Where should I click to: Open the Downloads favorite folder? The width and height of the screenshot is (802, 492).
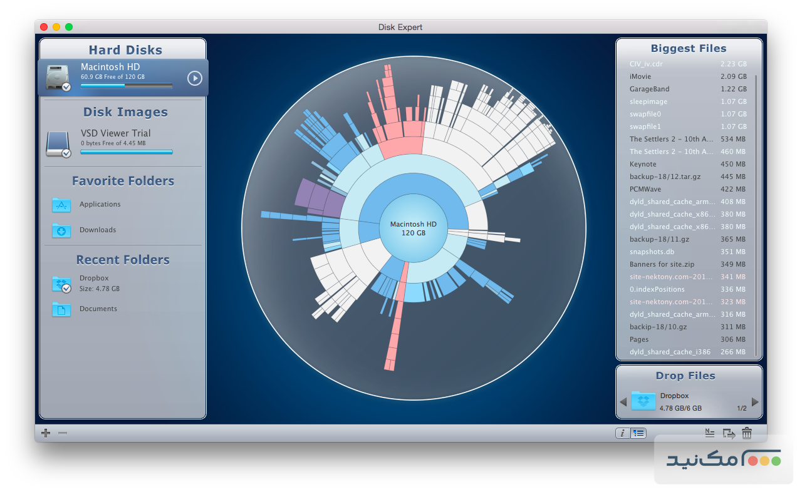pos(98,230)
